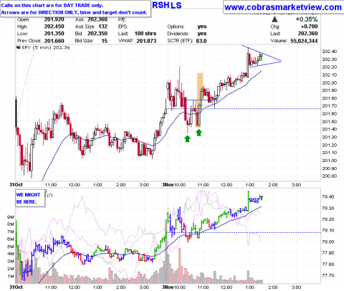Viewport: 344px width, 291px height.
Task: Select the Open value 201.920
Action: pyautogui.click(x=54, y=19)
